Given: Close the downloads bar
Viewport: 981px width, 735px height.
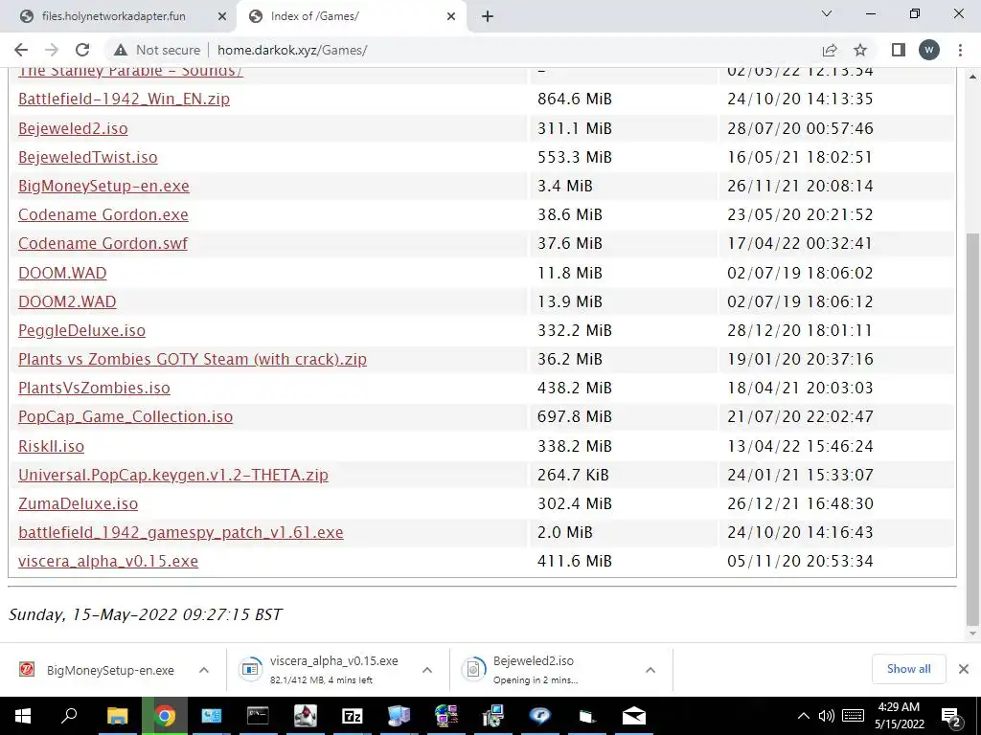Looking at the screenshot, I should [964, 669].
